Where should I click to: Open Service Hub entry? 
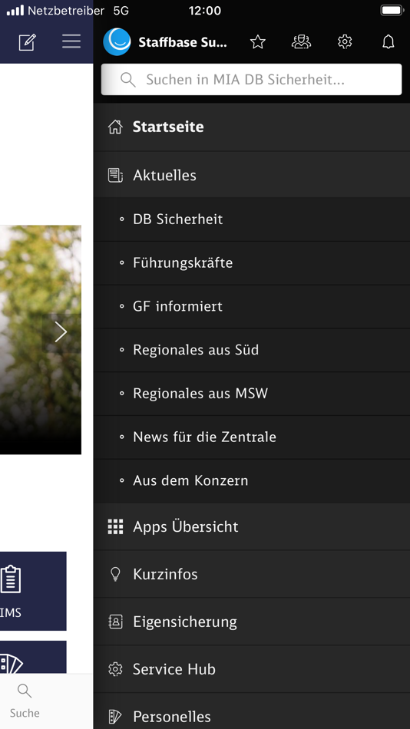click(x=251, y=669)
